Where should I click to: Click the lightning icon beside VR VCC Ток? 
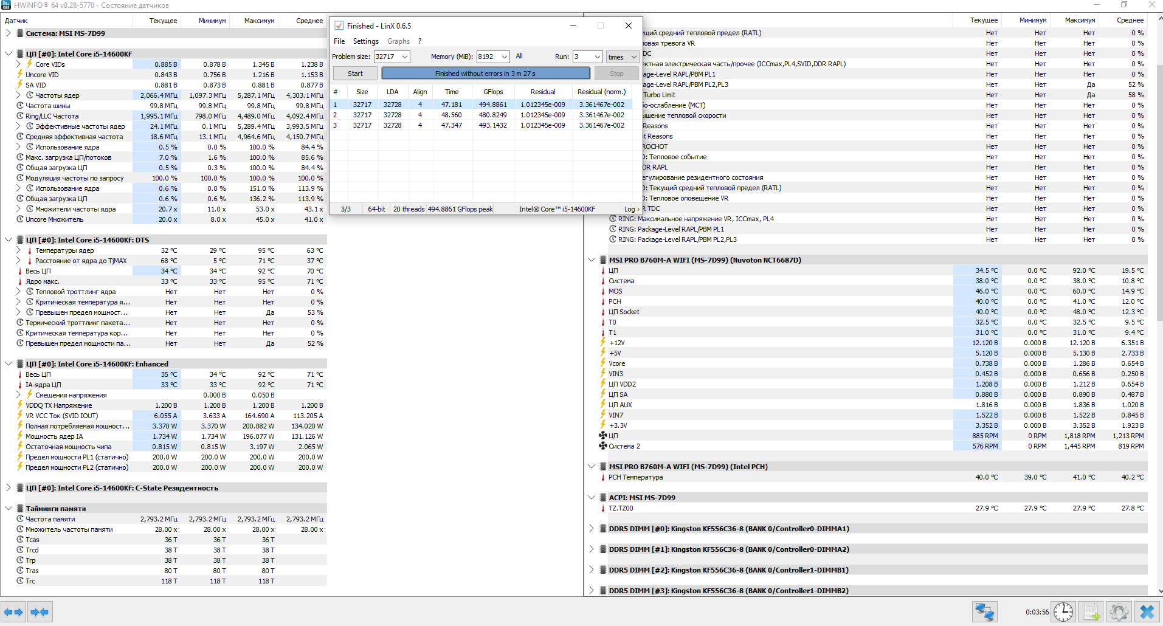20,416
